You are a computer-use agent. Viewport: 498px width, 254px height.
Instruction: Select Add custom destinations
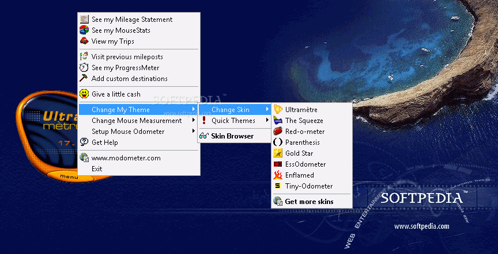tap(139, 79)
